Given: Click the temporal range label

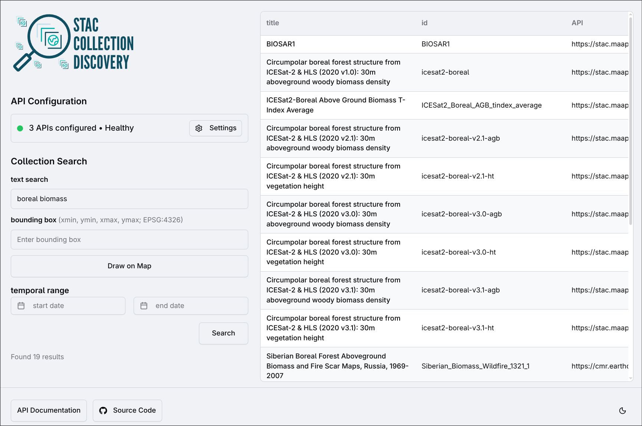Looking at the screenshot, I should (40, 291).
